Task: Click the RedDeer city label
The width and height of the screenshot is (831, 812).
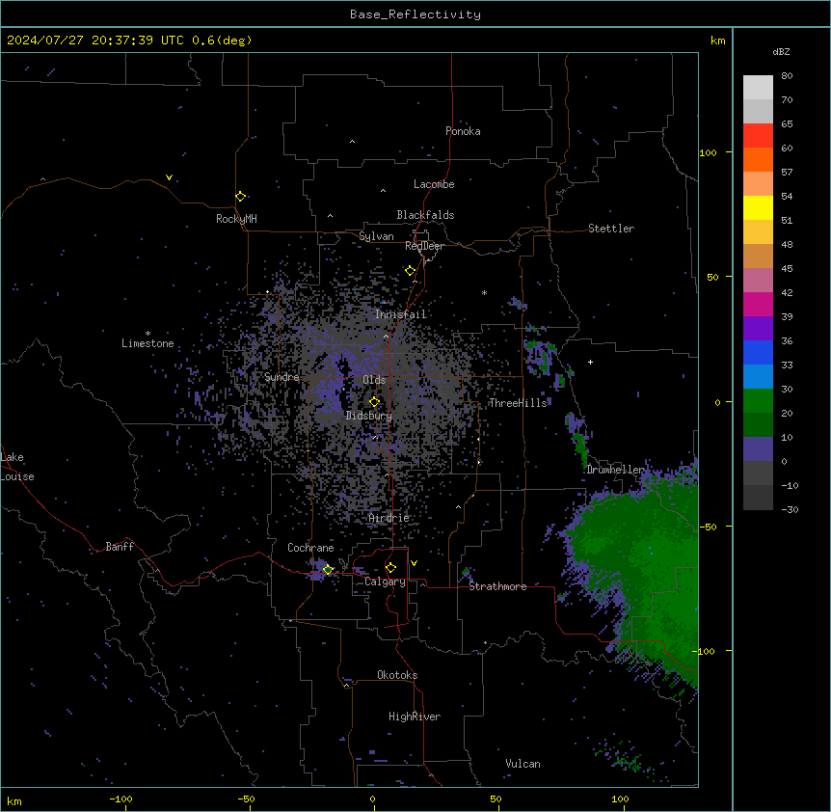Action: (x=424, y=246)
